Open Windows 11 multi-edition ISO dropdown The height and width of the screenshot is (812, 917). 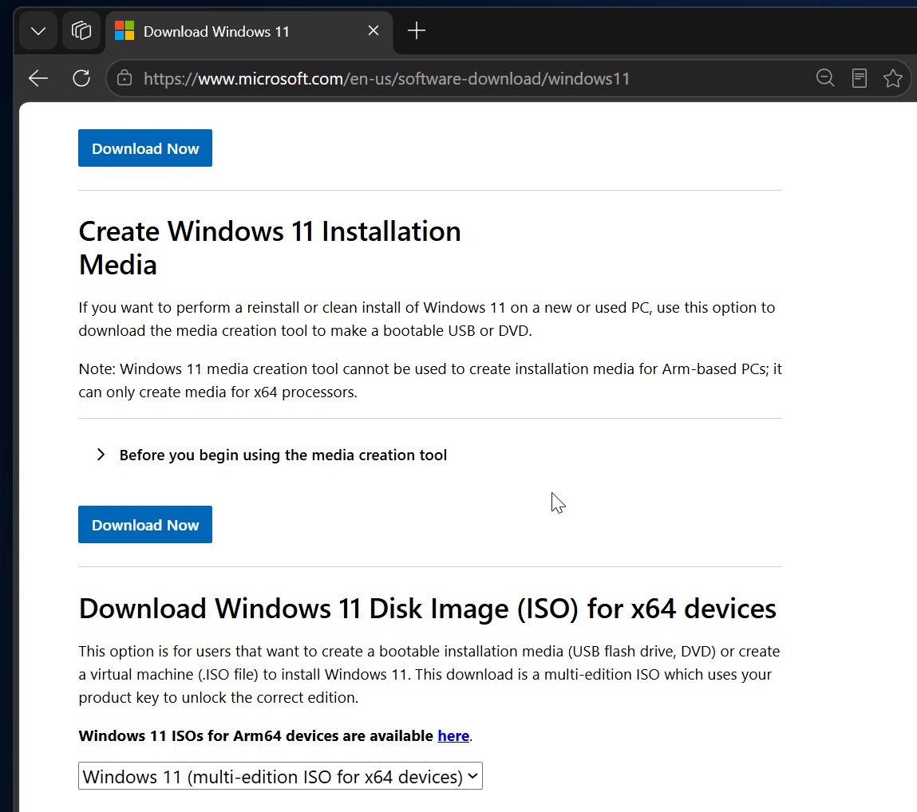[x=280, y=776]
